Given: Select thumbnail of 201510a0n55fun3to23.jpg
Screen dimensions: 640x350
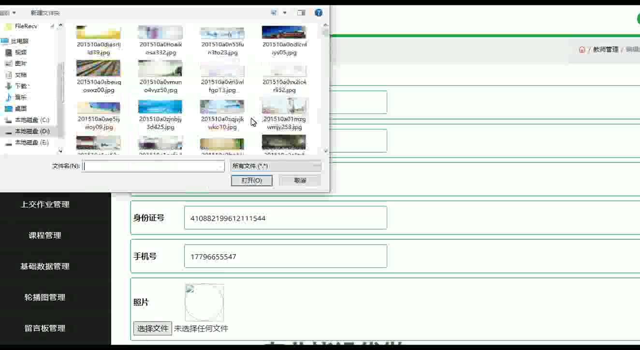Looking at the screenshot, I should (x=222, y=32).
